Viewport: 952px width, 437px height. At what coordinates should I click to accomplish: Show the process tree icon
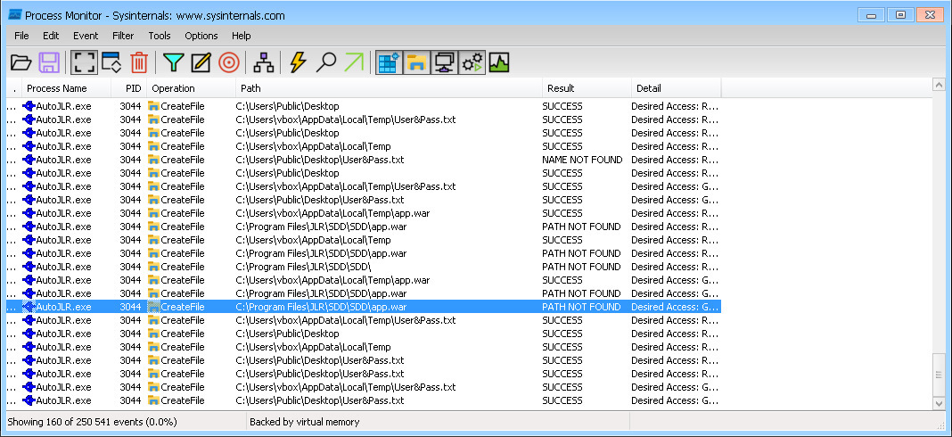264,62
